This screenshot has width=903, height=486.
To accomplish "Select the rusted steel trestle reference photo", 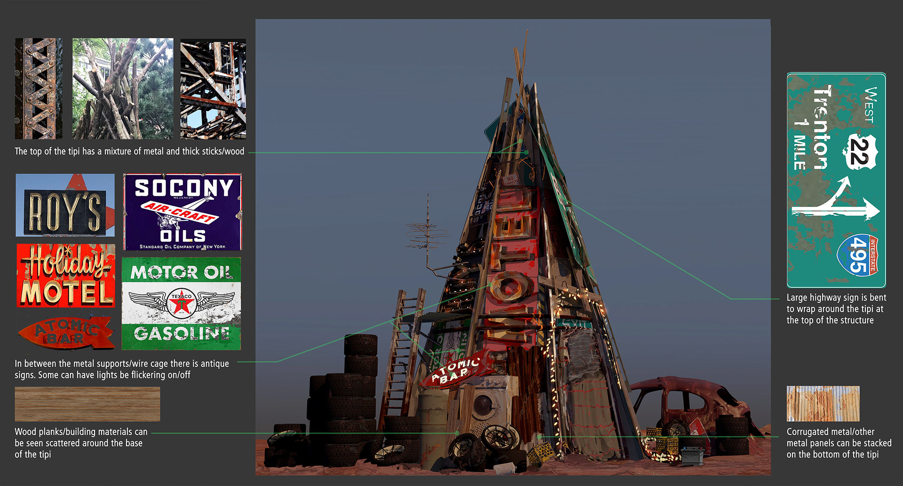I will (213, 89).
